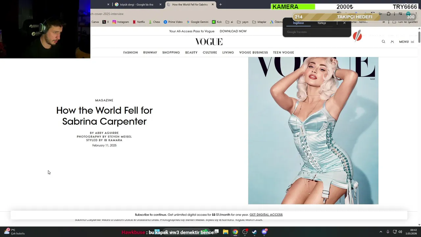This screenshot has height=237, width=421.
Task: Open Steam from the taskbar
Action: (x=254, y=232)
